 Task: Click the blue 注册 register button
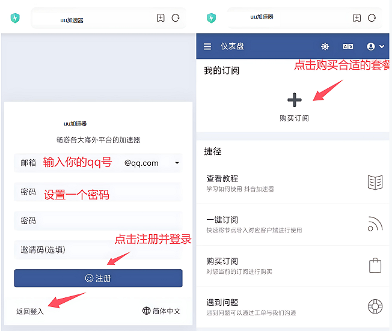[x=98, y=278]
